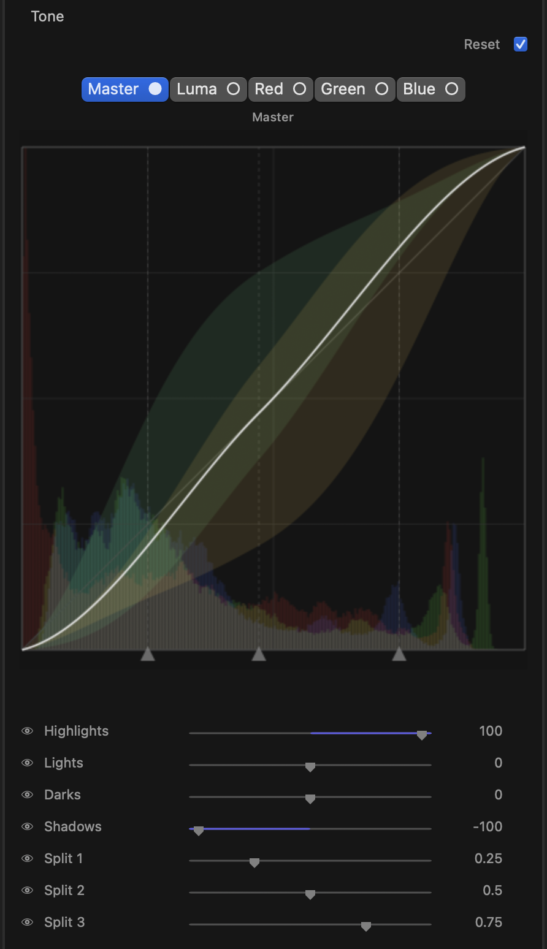Switch to the Blue channel tab
This screenshot has width=547, height=949.
click(431, 89)
